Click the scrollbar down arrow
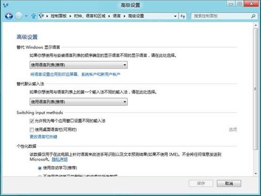This screenshot has height=196, width=261. click(256, 174)
